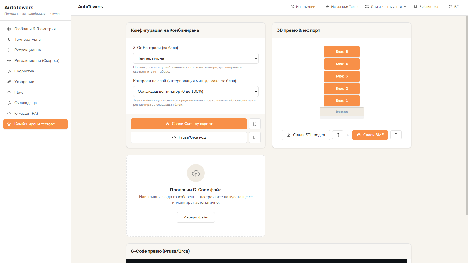Click Избери файл button
The height and width of the screenshot is (263, 468).
pos(196,217)
